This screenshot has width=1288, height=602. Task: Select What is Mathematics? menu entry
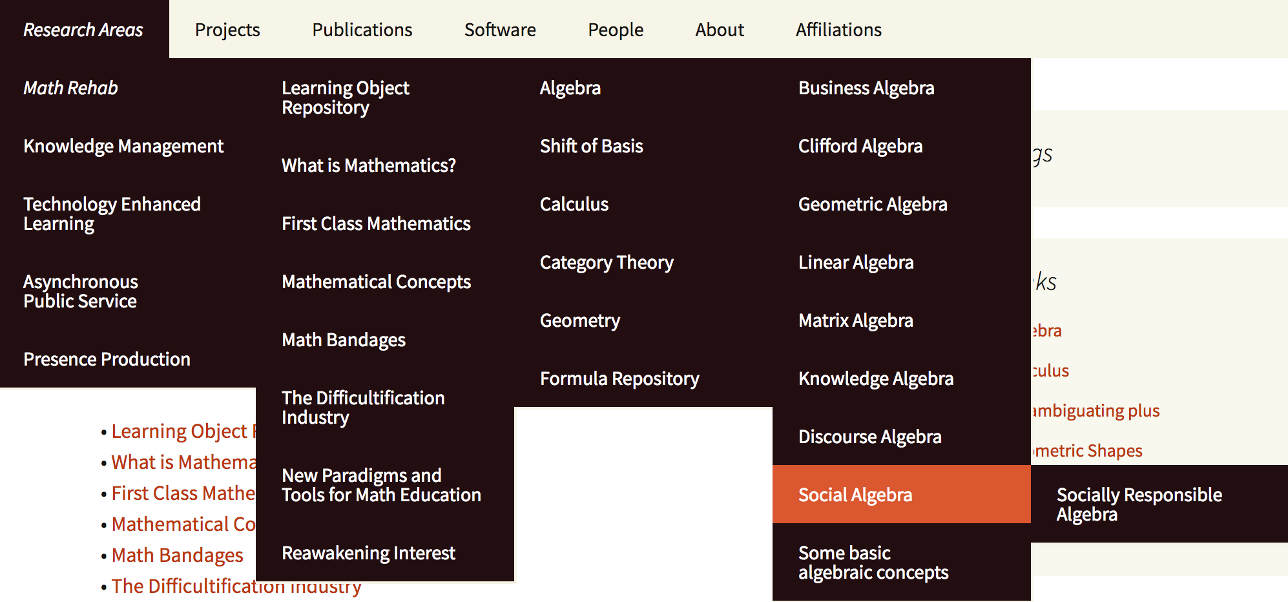[x=368, y=165]
